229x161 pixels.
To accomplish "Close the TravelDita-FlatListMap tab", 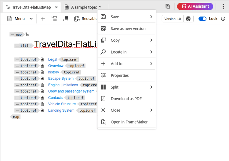I will click(x=56, y=7).
